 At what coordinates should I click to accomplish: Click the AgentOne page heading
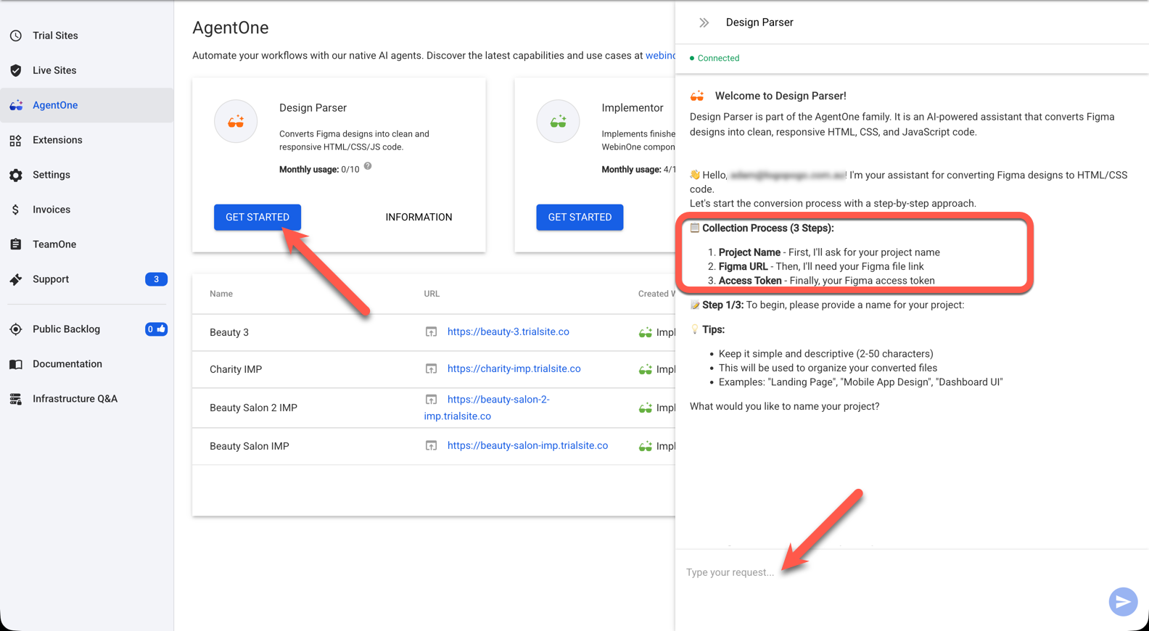(231, 28)
